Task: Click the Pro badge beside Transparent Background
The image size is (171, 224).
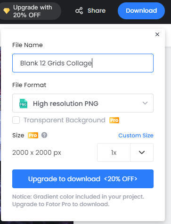Action: (x=114, y=120)
